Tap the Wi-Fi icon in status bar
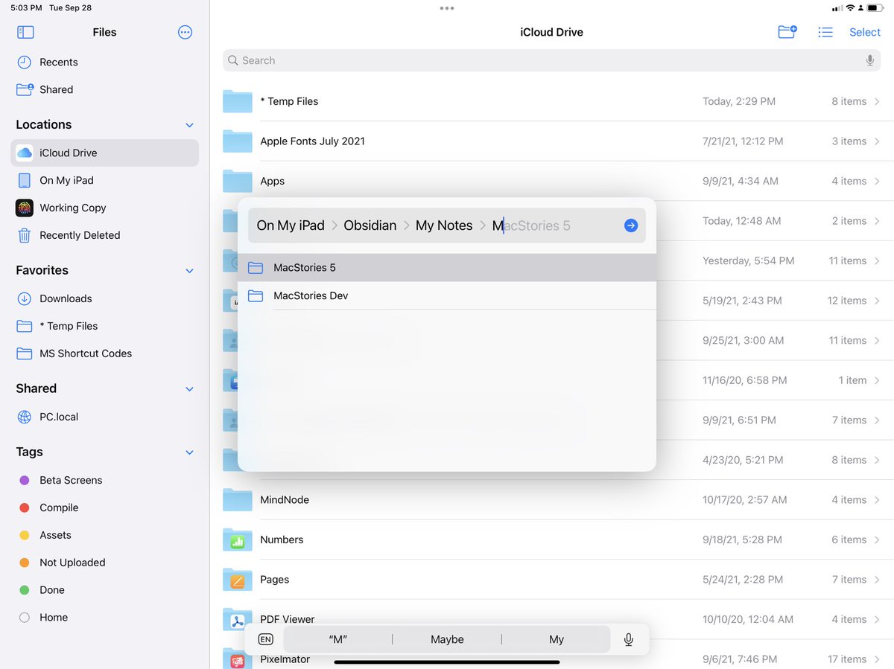Screen dimensions: 894x669 (x=851, y=7)
